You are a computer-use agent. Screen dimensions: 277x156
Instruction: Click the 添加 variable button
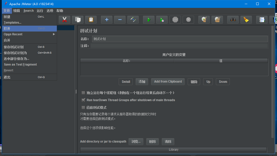(142, 82)
